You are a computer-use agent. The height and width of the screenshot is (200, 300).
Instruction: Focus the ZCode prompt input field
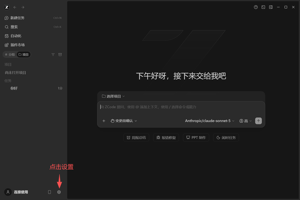click(181, 107)
